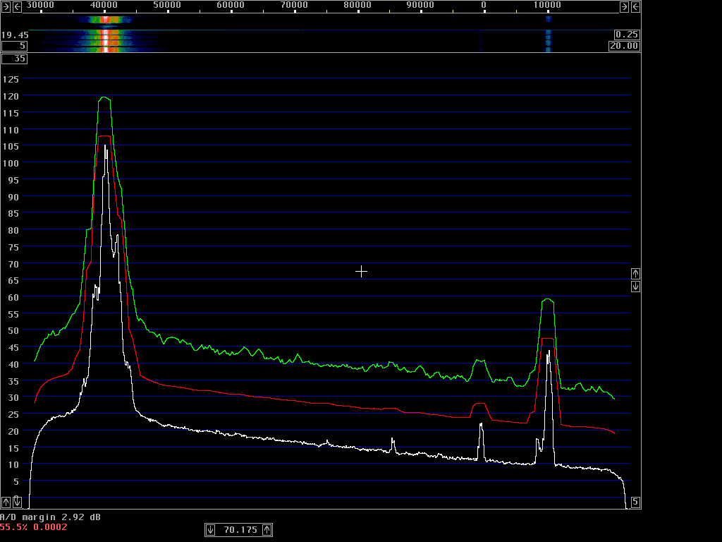Click the 125 dB label on the vertical axis
This screenshot has height=542, width=722.
[x=11, y=79]
